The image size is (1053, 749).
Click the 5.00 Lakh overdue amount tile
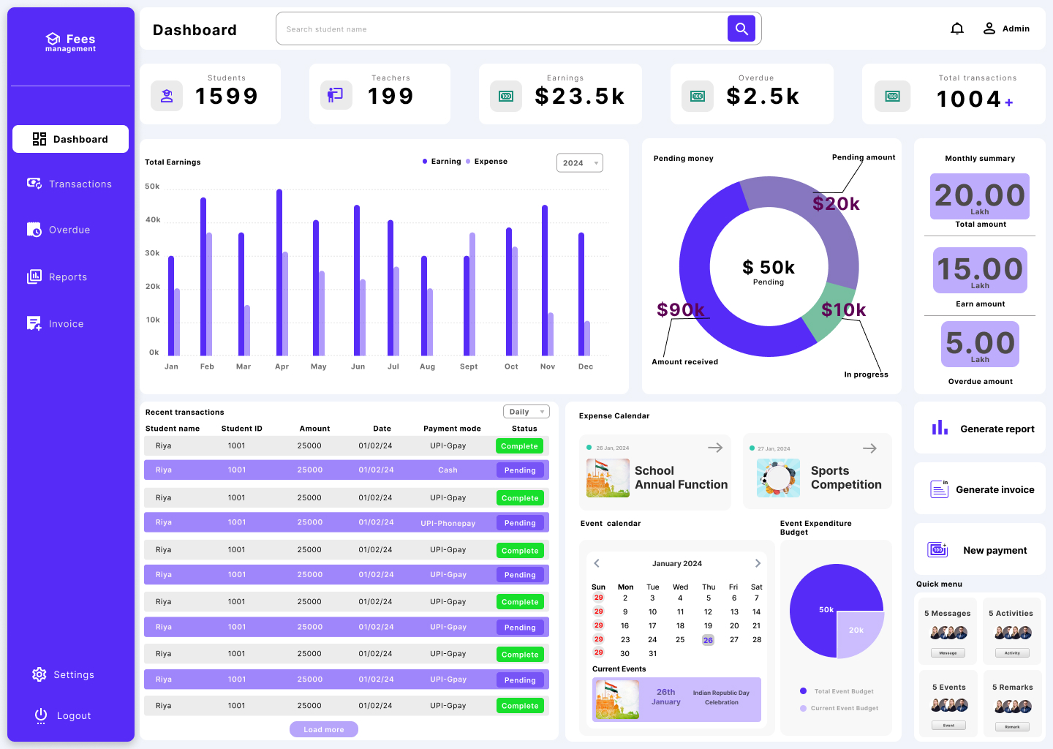(x=980, y=345)
